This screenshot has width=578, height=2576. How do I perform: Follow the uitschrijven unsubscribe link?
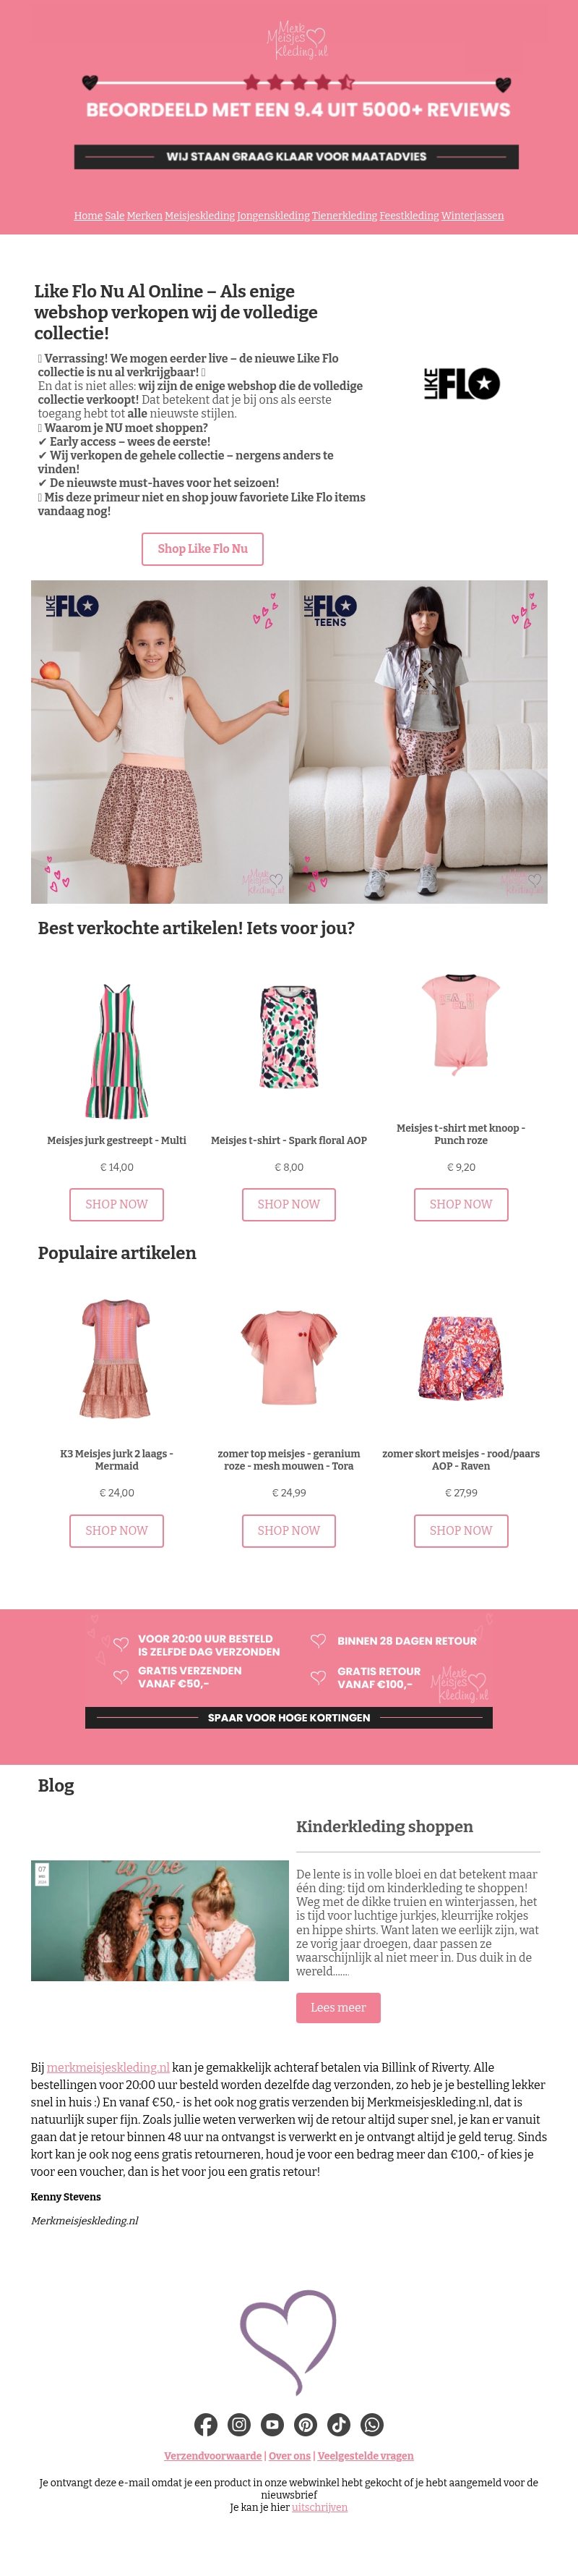[319, 2507]
